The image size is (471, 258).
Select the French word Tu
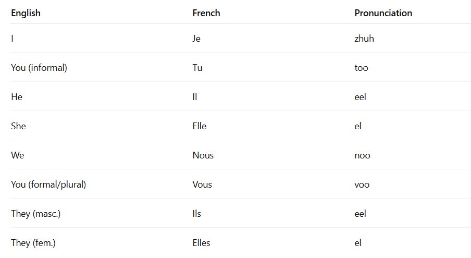[x=197, y=68]
